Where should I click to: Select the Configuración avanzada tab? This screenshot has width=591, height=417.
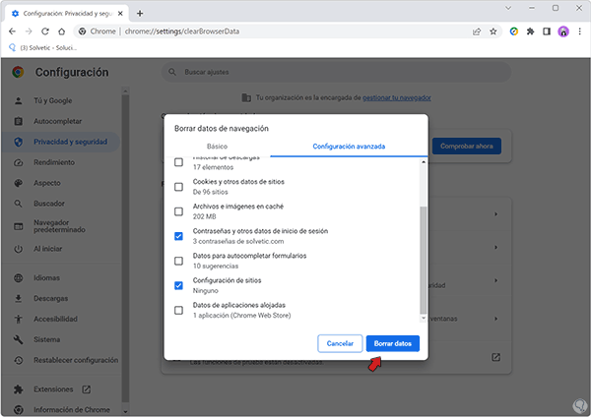click(x=349, y=147)
